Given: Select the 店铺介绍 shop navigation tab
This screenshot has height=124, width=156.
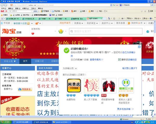Looking at the screenshot, I should pyautogui.click(x=39, y=61).
